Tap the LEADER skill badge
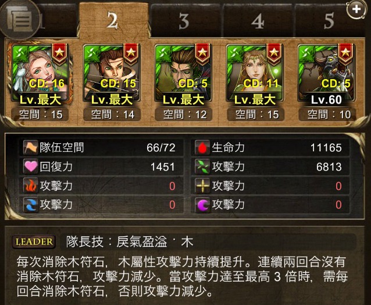The width and height of the screenshot is (371, 305). click(x=34, y=242)
